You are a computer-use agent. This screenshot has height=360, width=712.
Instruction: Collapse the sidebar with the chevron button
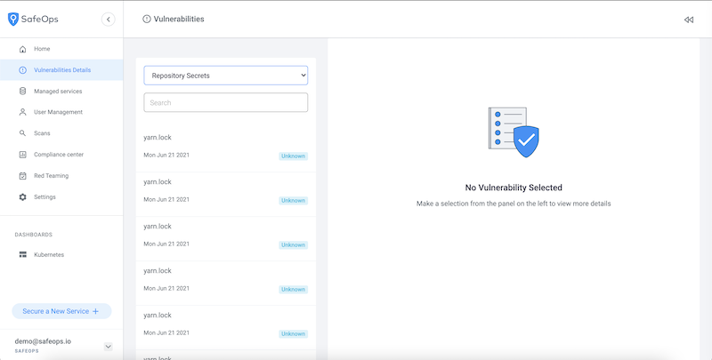point(109,19)
